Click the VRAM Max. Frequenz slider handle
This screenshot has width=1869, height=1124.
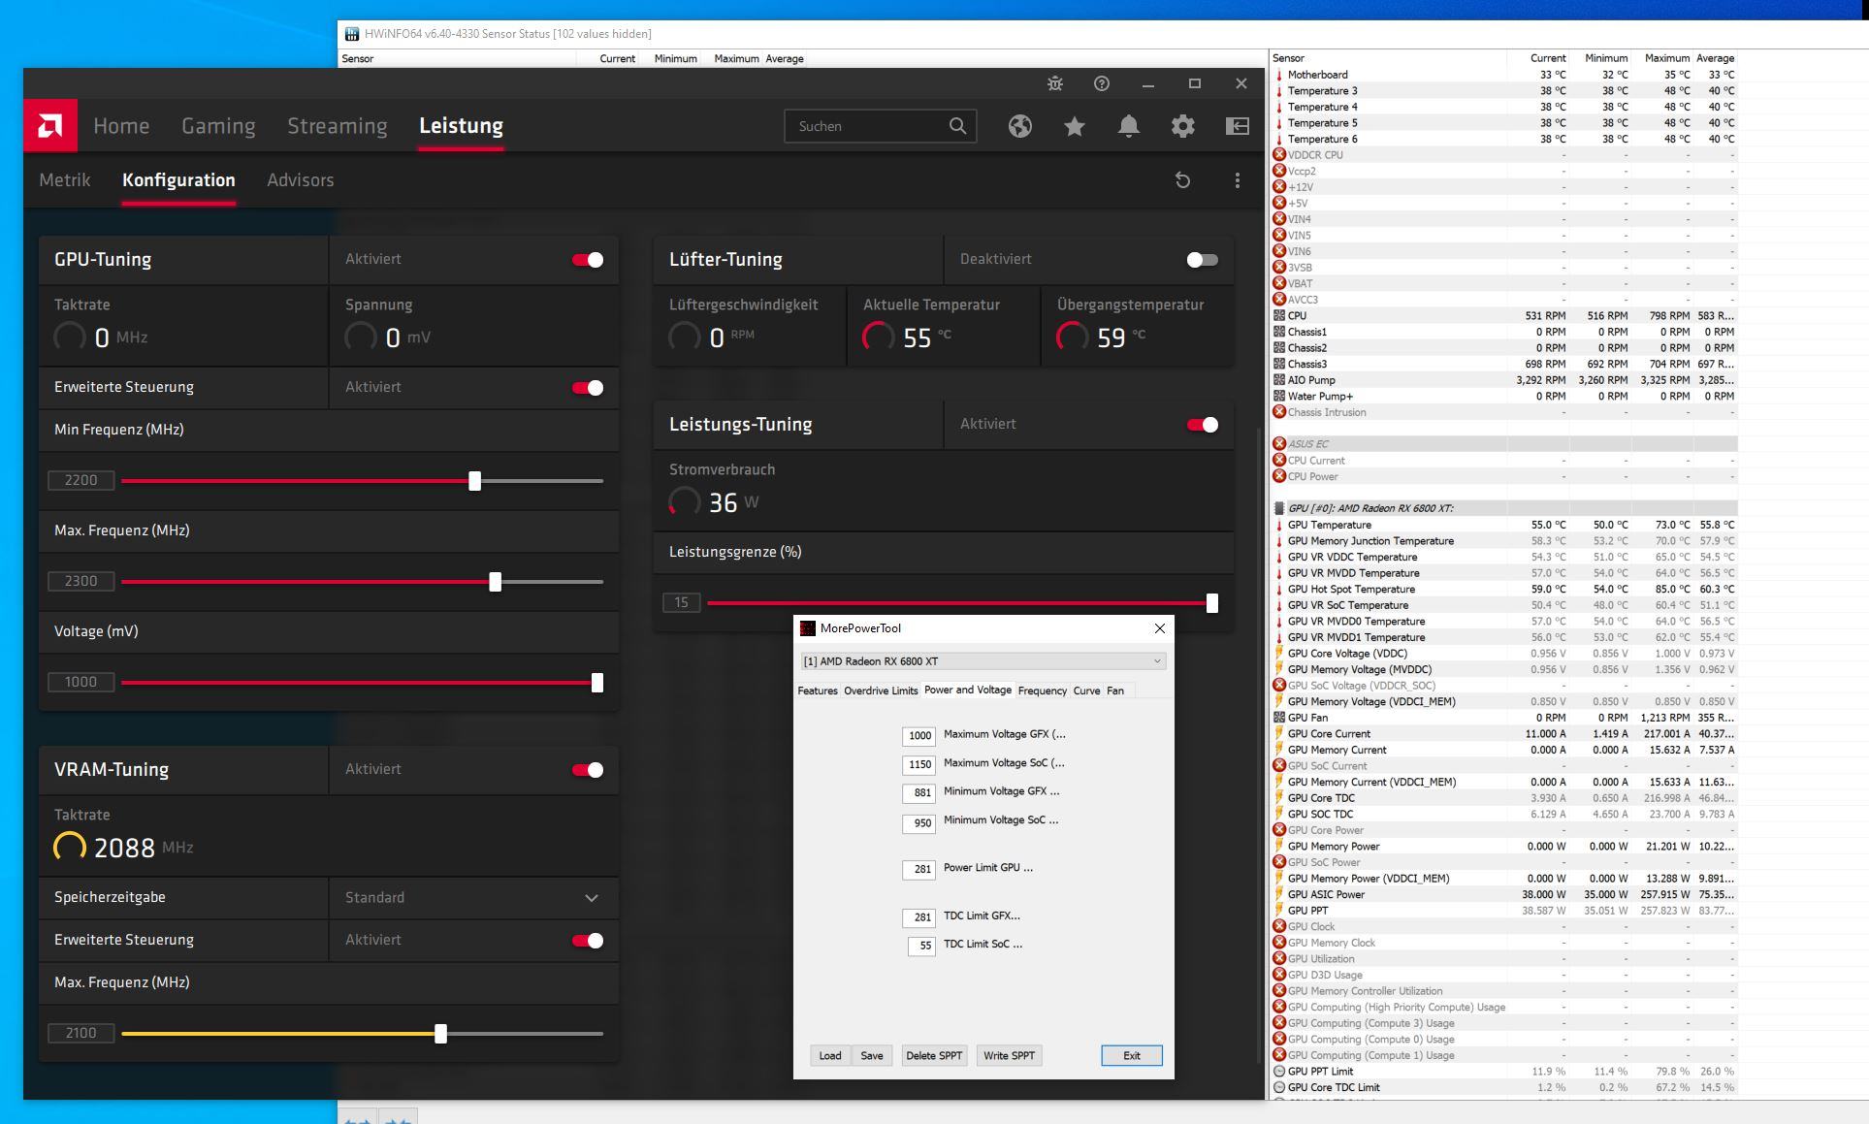pos(441,1034)
